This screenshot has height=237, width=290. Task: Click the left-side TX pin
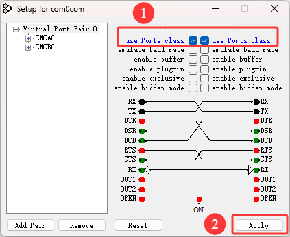[142, 112]
